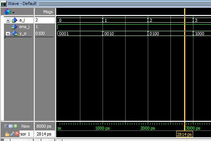Viewport: 211px width, 141px height.
Task: Click the green ena_i waveform line
Action: (134, 25)
